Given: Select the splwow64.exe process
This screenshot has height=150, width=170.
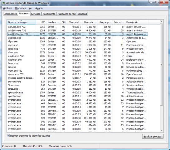Looking at the screenshot, I should click(78, 92).
